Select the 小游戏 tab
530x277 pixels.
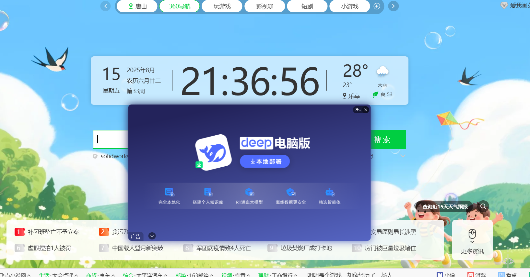coord(349,6)
